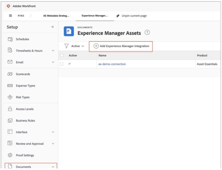Expand the Email settings section
The width and height of the screenshot is (222, 170).
coord(53,62)
